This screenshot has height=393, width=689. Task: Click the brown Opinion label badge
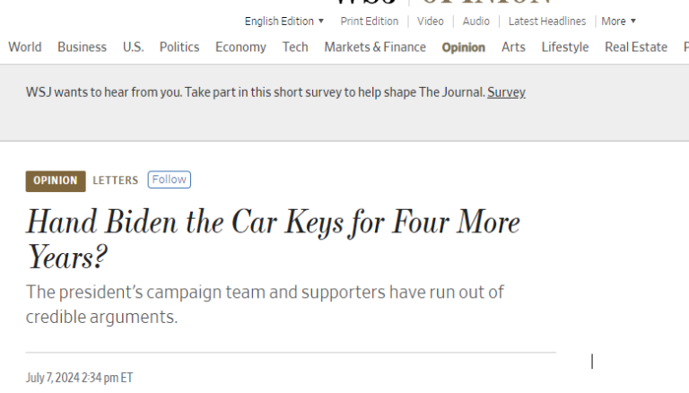pyautogui.click(x=56, y=180)
